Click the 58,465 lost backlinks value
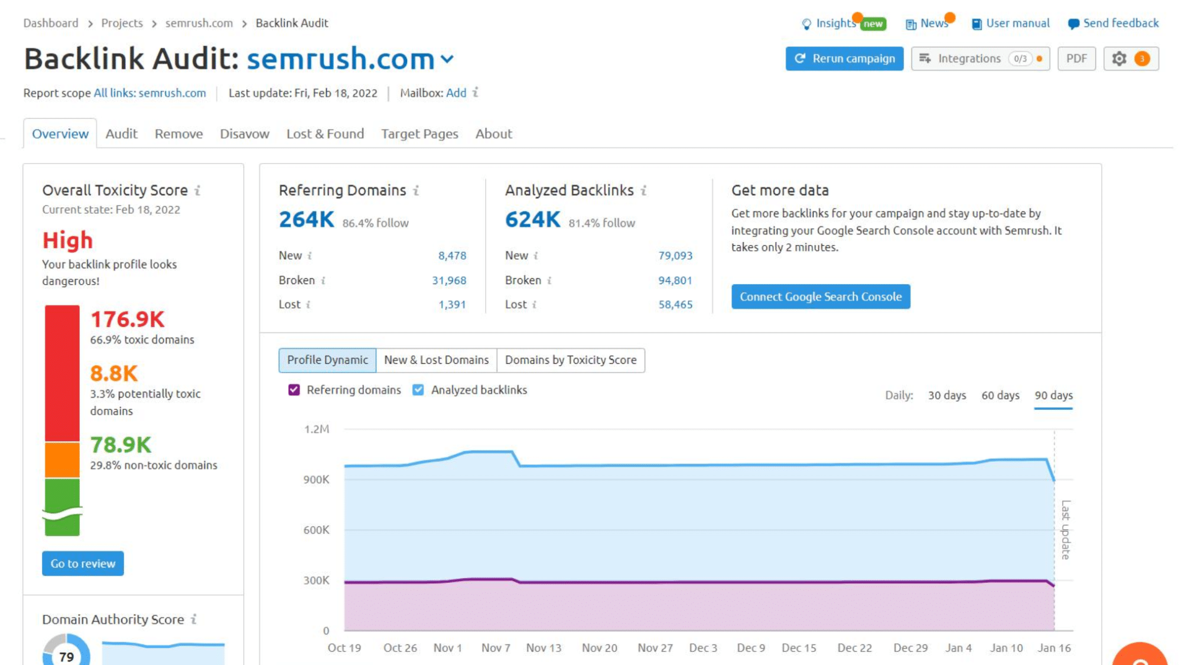Viewport: 1181px width, 665px height. click(x=675, y=304)
